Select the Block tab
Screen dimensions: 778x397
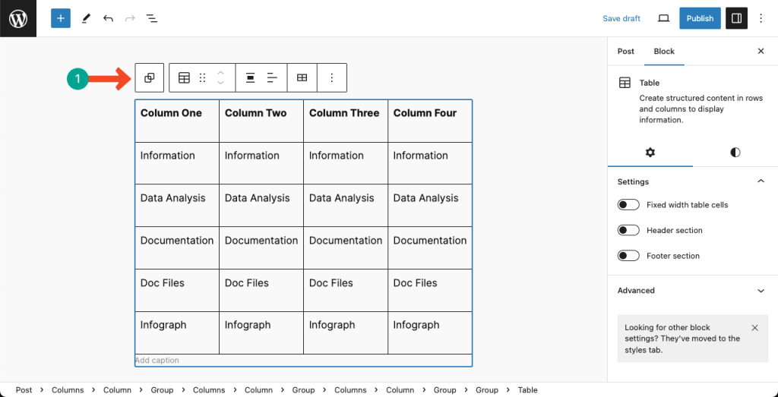664,51
